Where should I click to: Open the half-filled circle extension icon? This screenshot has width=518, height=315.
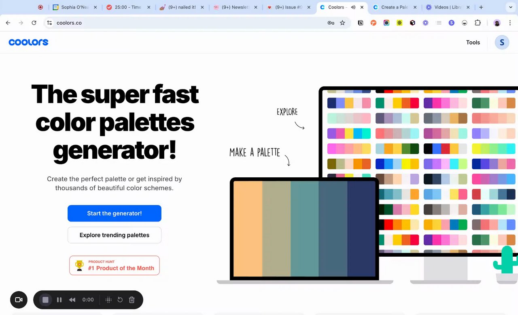click(x=465, y=23)
